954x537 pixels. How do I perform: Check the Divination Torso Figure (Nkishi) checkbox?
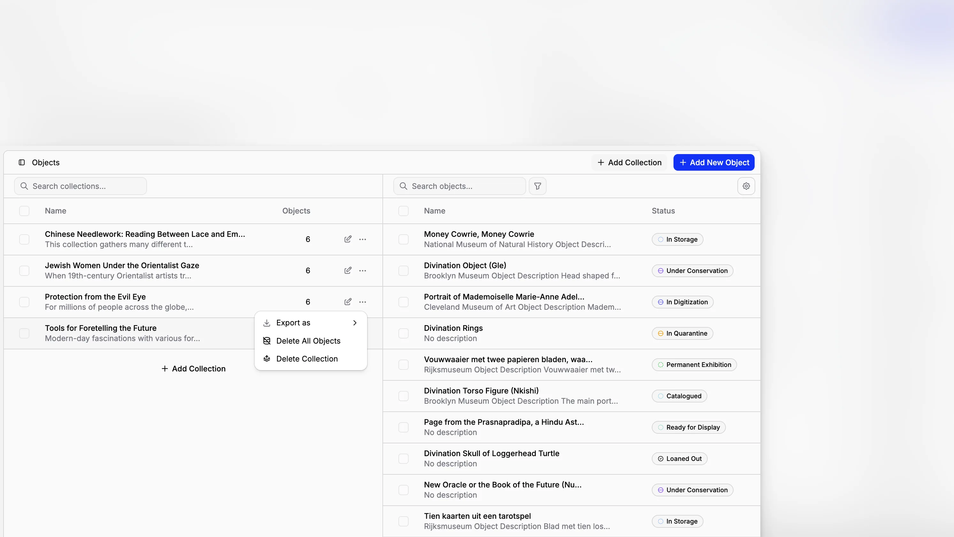pos(403,396)
